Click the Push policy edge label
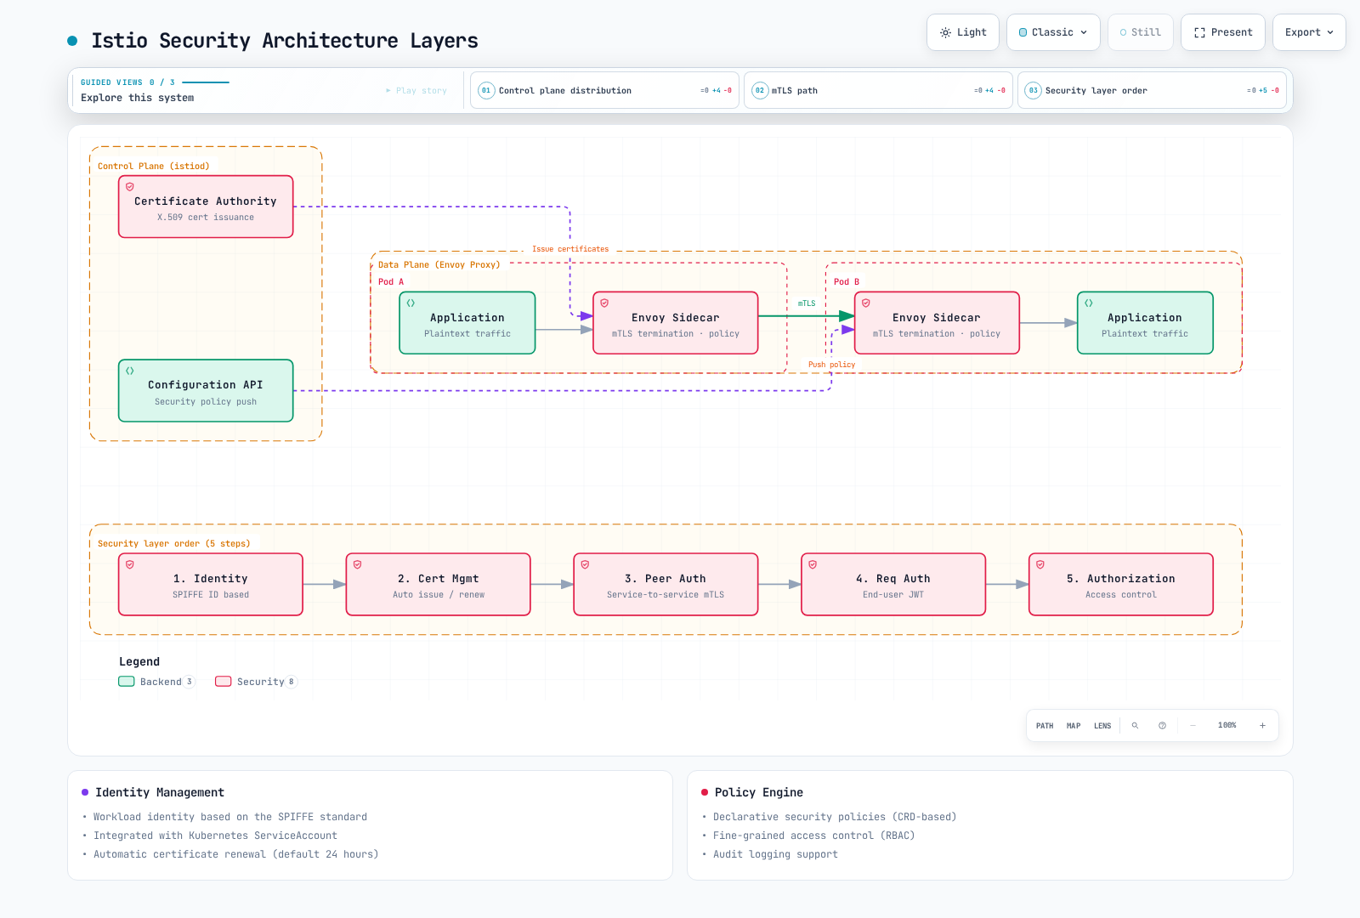The width and height of the screenshot is (1360, 918). [831, 365]
